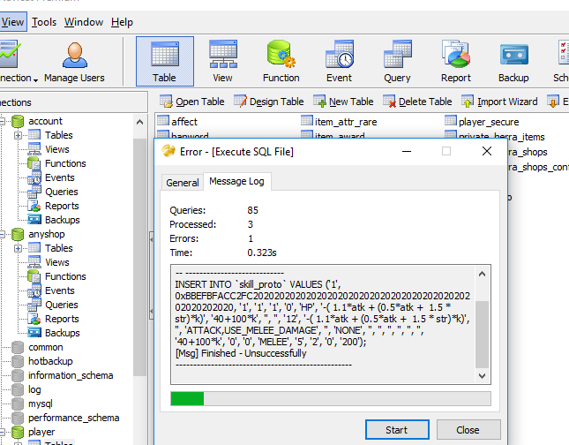Select Backups under account database
Screen dimensions: 569x445
click(x=62, y=220)
